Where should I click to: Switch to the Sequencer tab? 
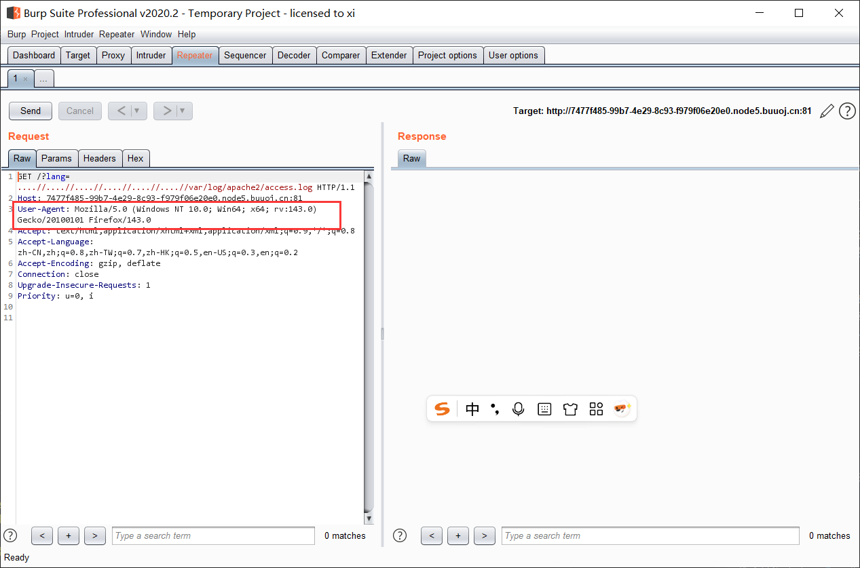(245, 56)
